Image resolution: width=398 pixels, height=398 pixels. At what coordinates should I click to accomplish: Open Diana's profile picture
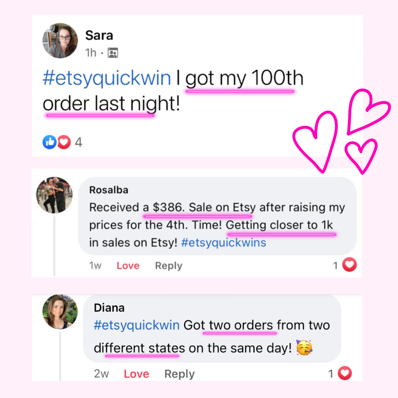pos(60,312)
